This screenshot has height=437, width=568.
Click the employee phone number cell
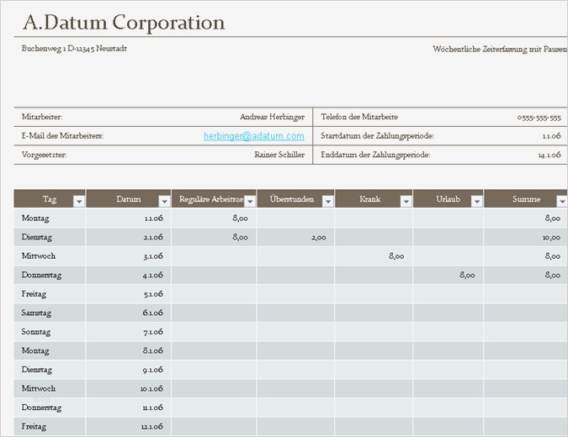click(539, 117)
